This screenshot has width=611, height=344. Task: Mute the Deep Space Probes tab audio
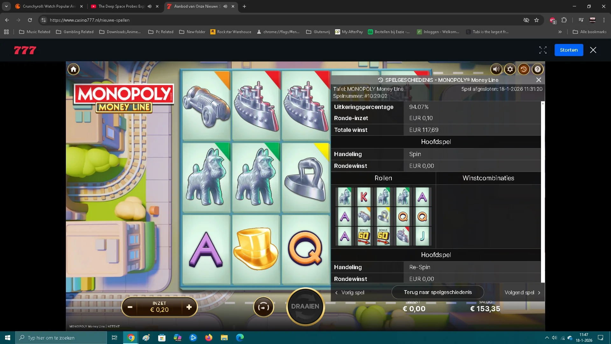coord(150,6)
